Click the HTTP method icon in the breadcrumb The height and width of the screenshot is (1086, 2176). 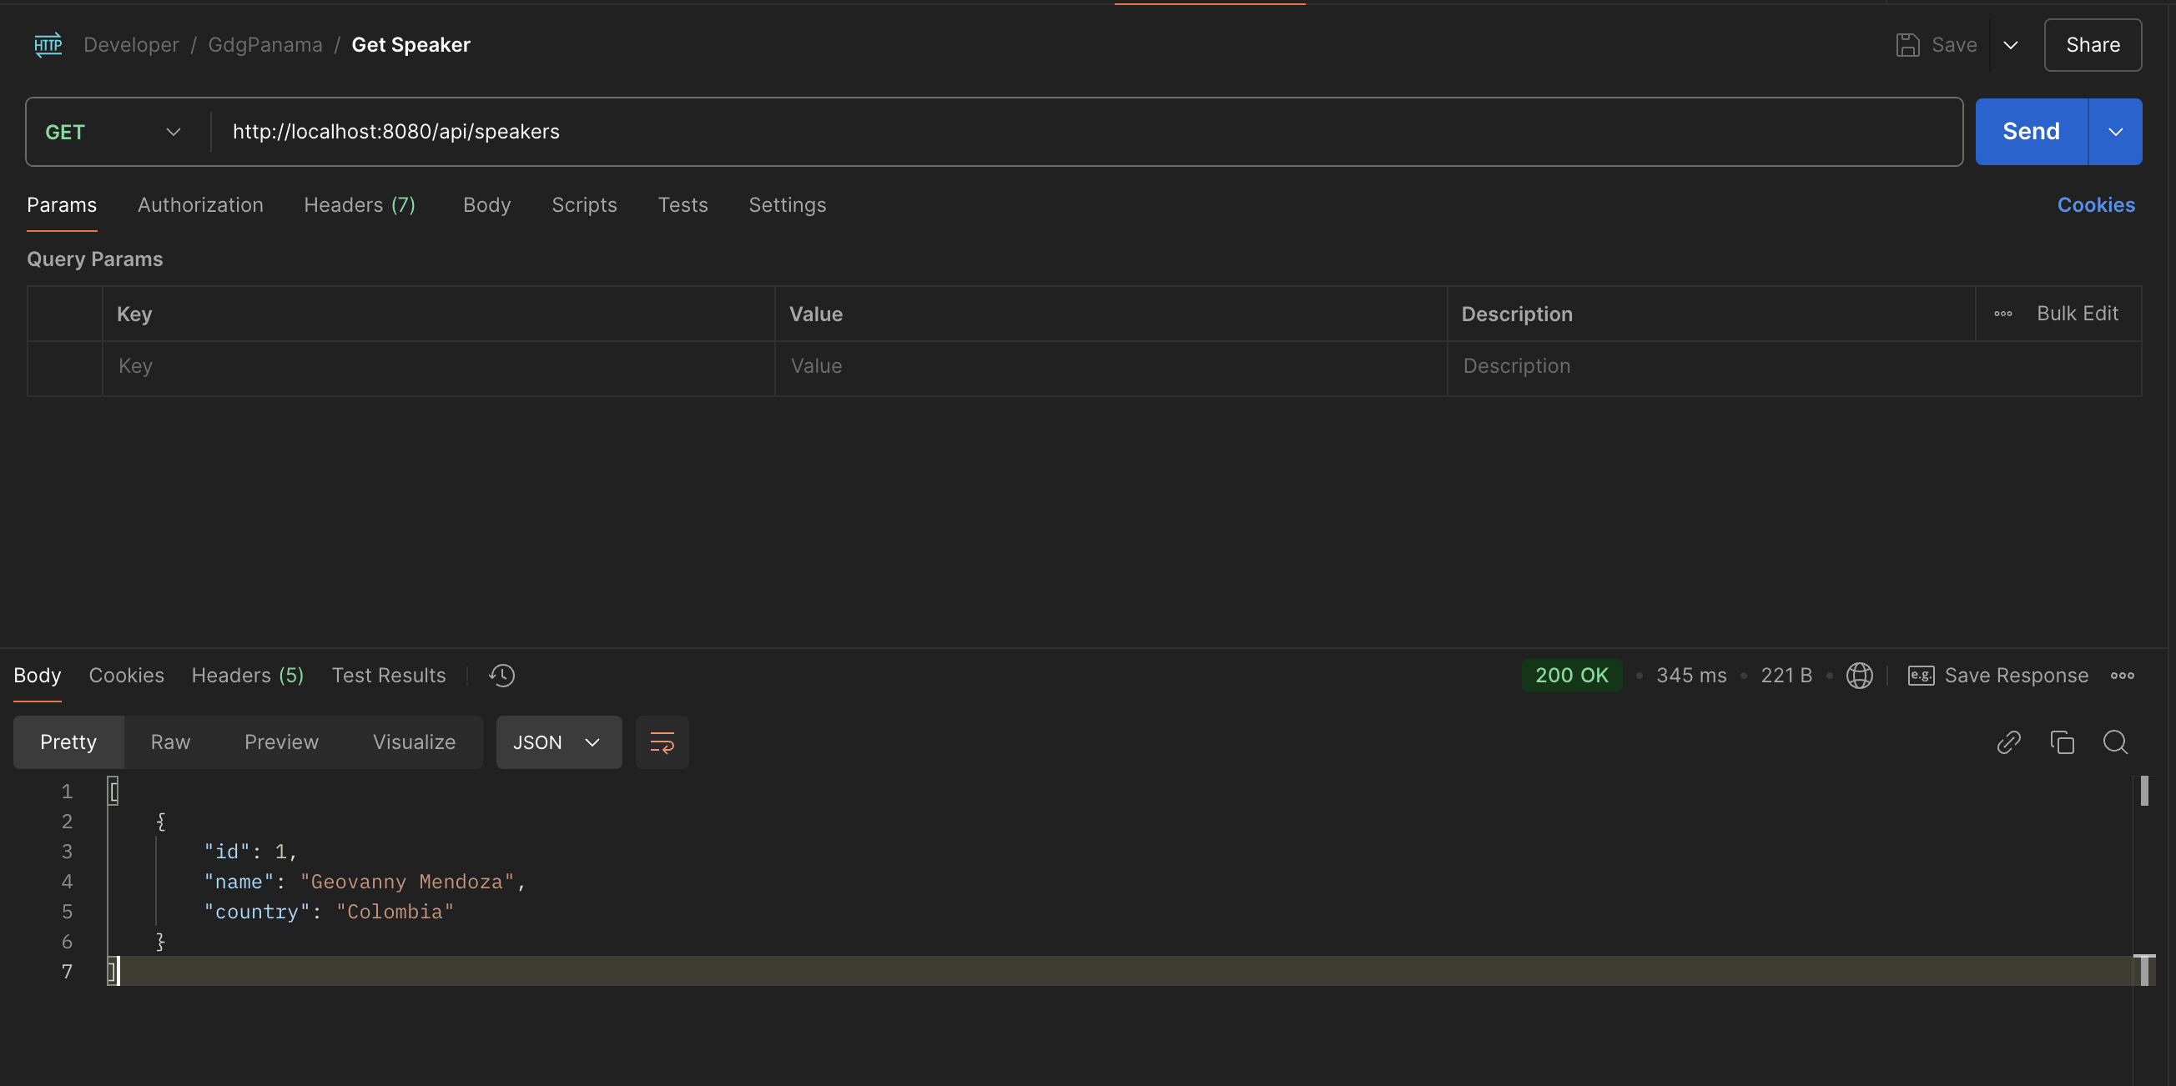click(48, 45)
